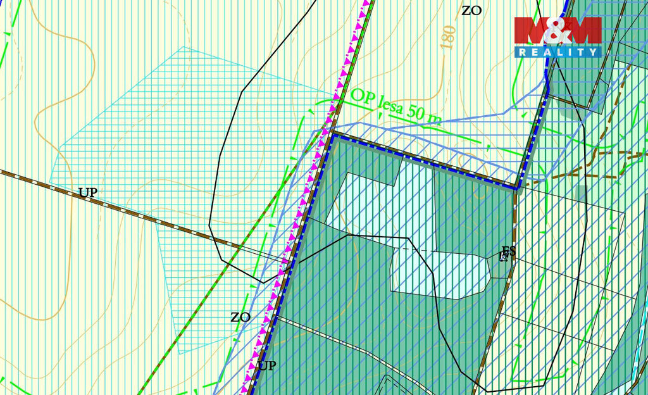This screenshot has width=648, height=395.
Task: Click the UP label on the left road
Action: (x=88, y=192)
